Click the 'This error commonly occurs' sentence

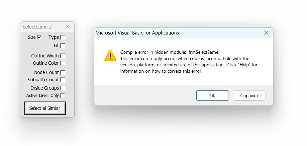tap(184, 58)
